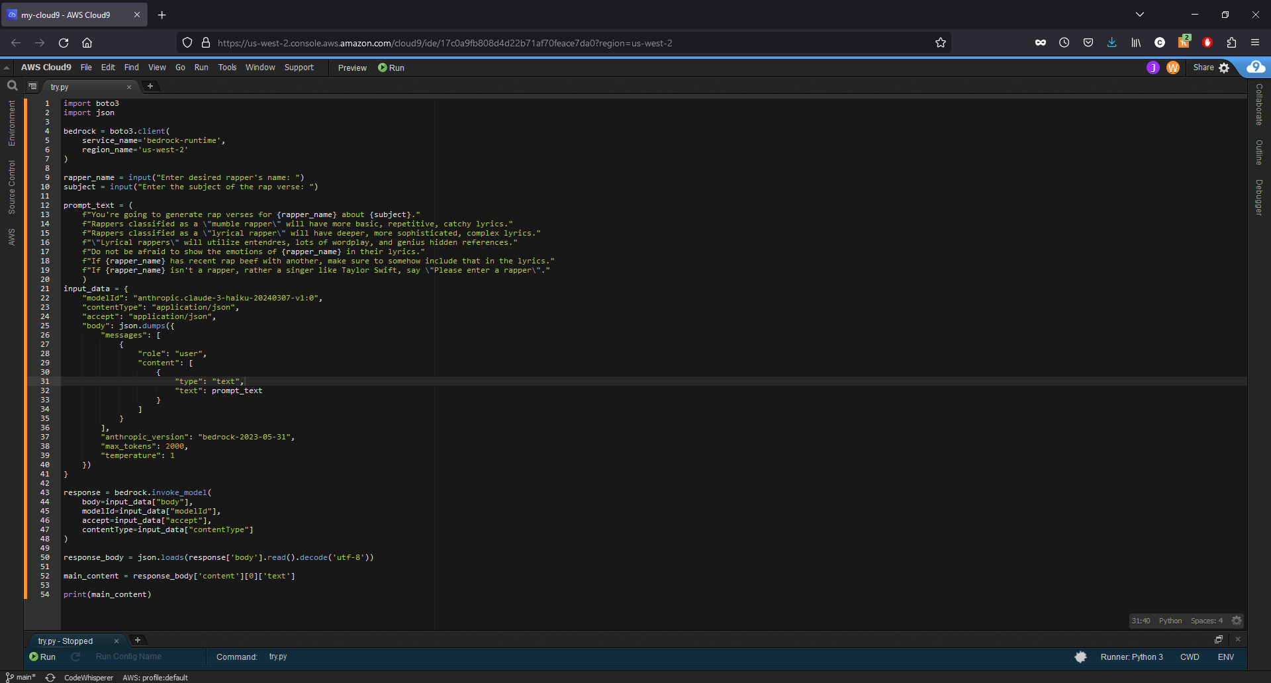1271x683 pixels.
Task: Toggle the Collaborate side panel
Action: click(1259, 105)
